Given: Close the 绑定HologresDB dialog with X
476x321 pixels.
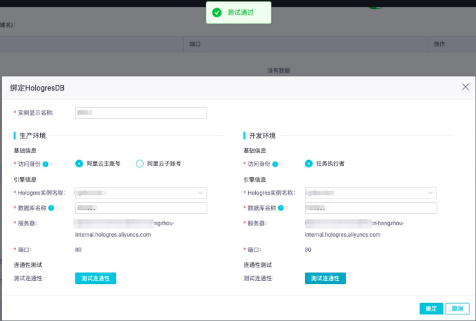Looking at the screenshot, I should point(465,87).
